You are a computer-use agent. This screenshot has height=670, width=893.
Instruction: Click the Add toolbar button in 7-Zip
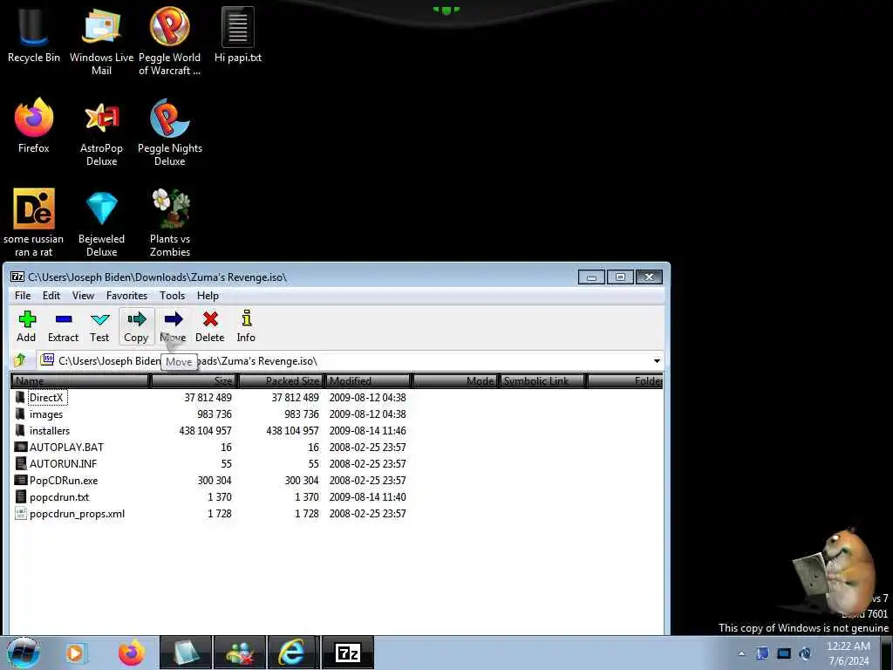coord(26,326)
